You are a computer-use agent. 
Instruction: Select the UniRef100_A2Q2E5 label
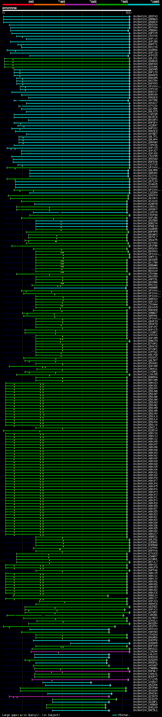pyautogui.click(x=145, y=660)
